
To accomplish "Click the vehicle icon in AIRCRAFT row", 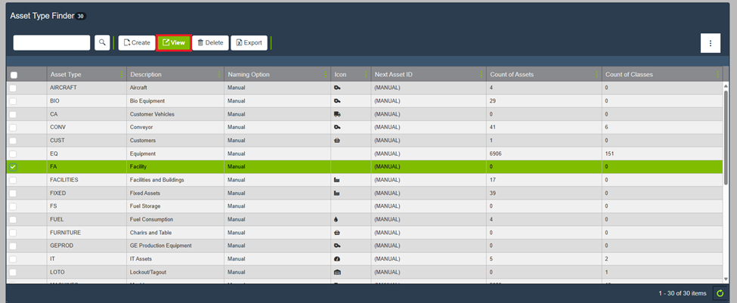I will click(x=337, y=88).
